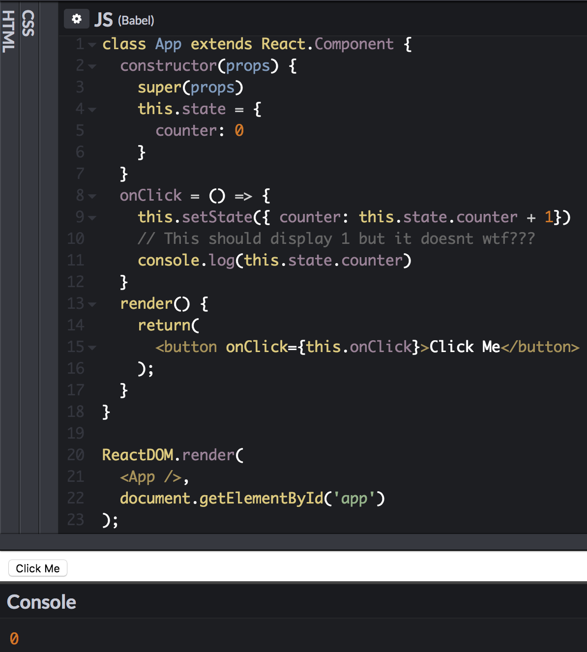Collapse the class App code block

tap(91, 45)
